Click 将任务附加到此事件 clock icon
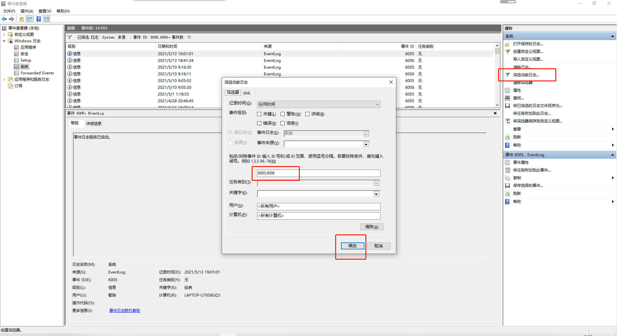 (507, 170)
